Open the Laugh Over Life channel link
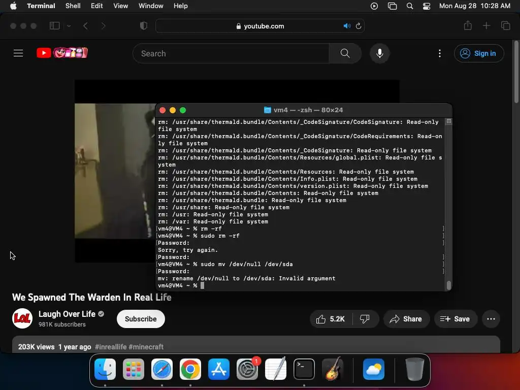 click(x=67, y=314)
